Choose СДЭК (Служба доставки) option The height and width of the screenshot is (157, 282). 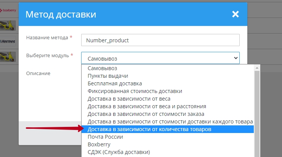(x=119, y=152)
